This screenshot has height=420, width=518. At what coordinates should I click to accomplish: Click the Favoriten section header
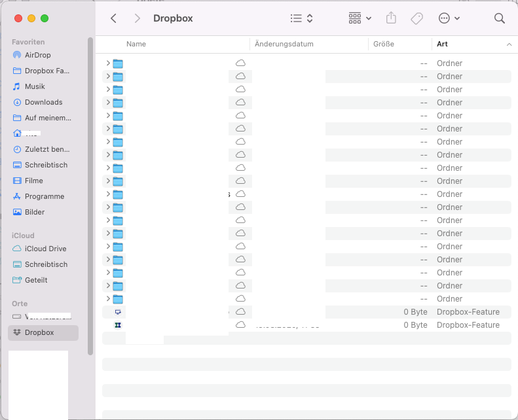[28, 42]
